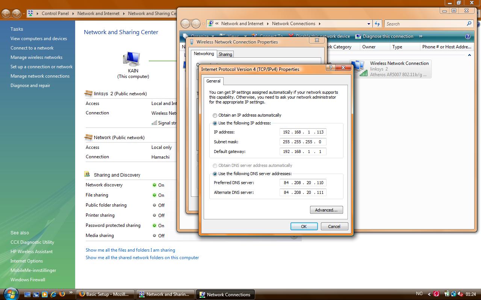Show hidden system tray icons arrow
481x300 pixels.
pyautogui.click(x=430, y=294)
